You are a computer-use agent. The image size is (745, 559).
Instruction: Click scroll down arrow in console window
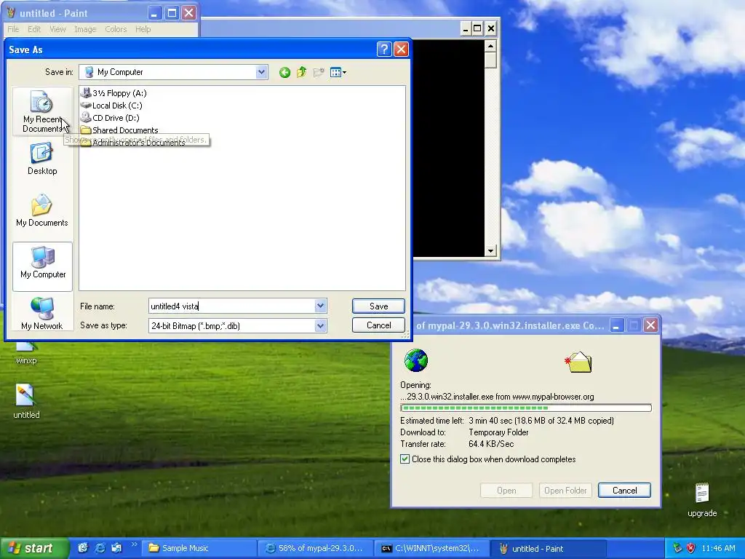pyautogui.click(x=490, y=251)
